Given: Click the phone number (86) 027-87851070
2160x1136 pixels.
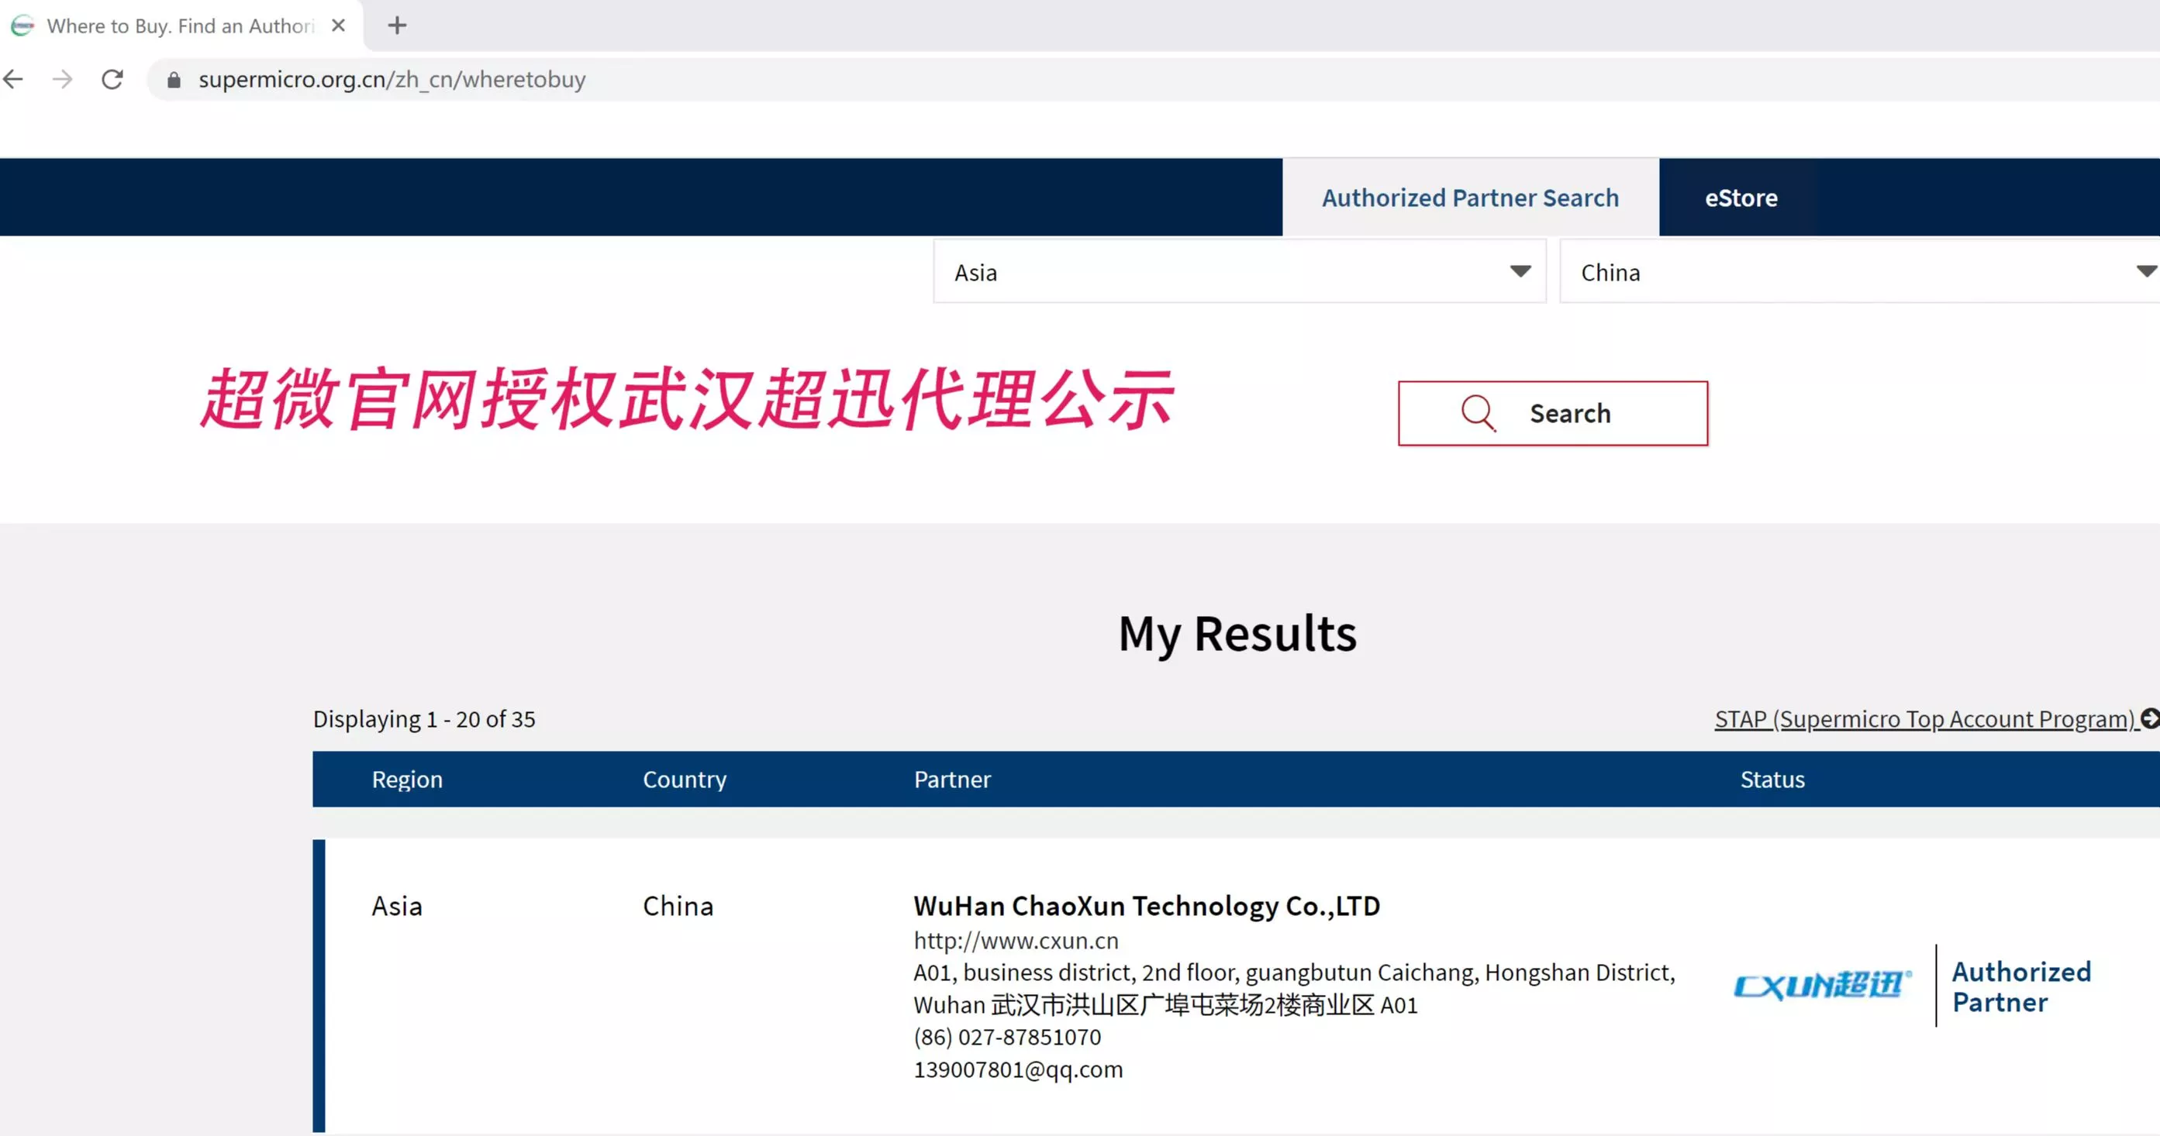Looking at the screenshot, I should pos(1007,1037).
